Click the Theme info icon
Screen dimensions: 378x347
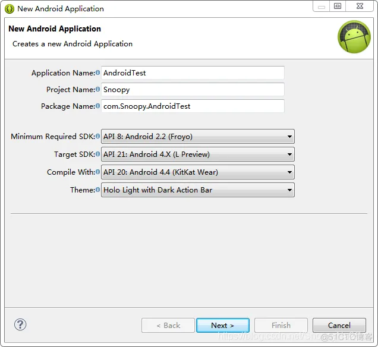pos(97,190)
